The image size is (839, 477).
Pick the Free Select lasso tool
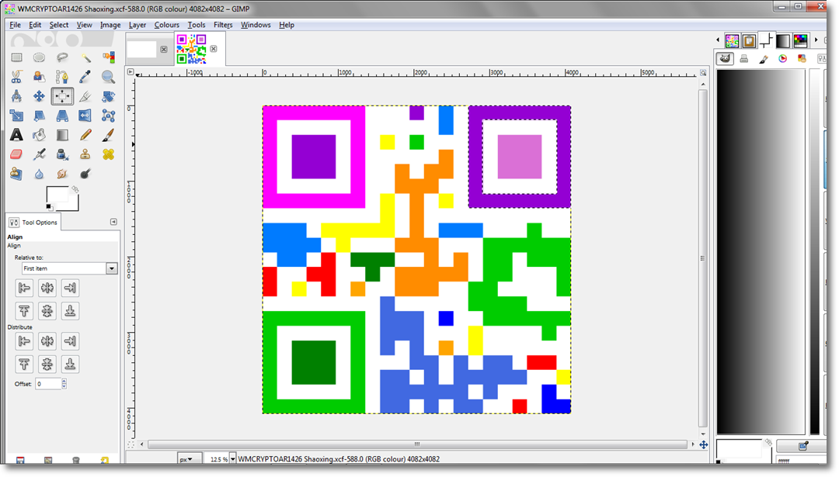tap(62, 57)
